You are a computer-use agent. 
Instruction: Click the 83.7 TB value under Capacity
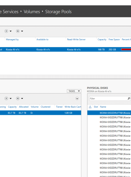tap(11, 113)
